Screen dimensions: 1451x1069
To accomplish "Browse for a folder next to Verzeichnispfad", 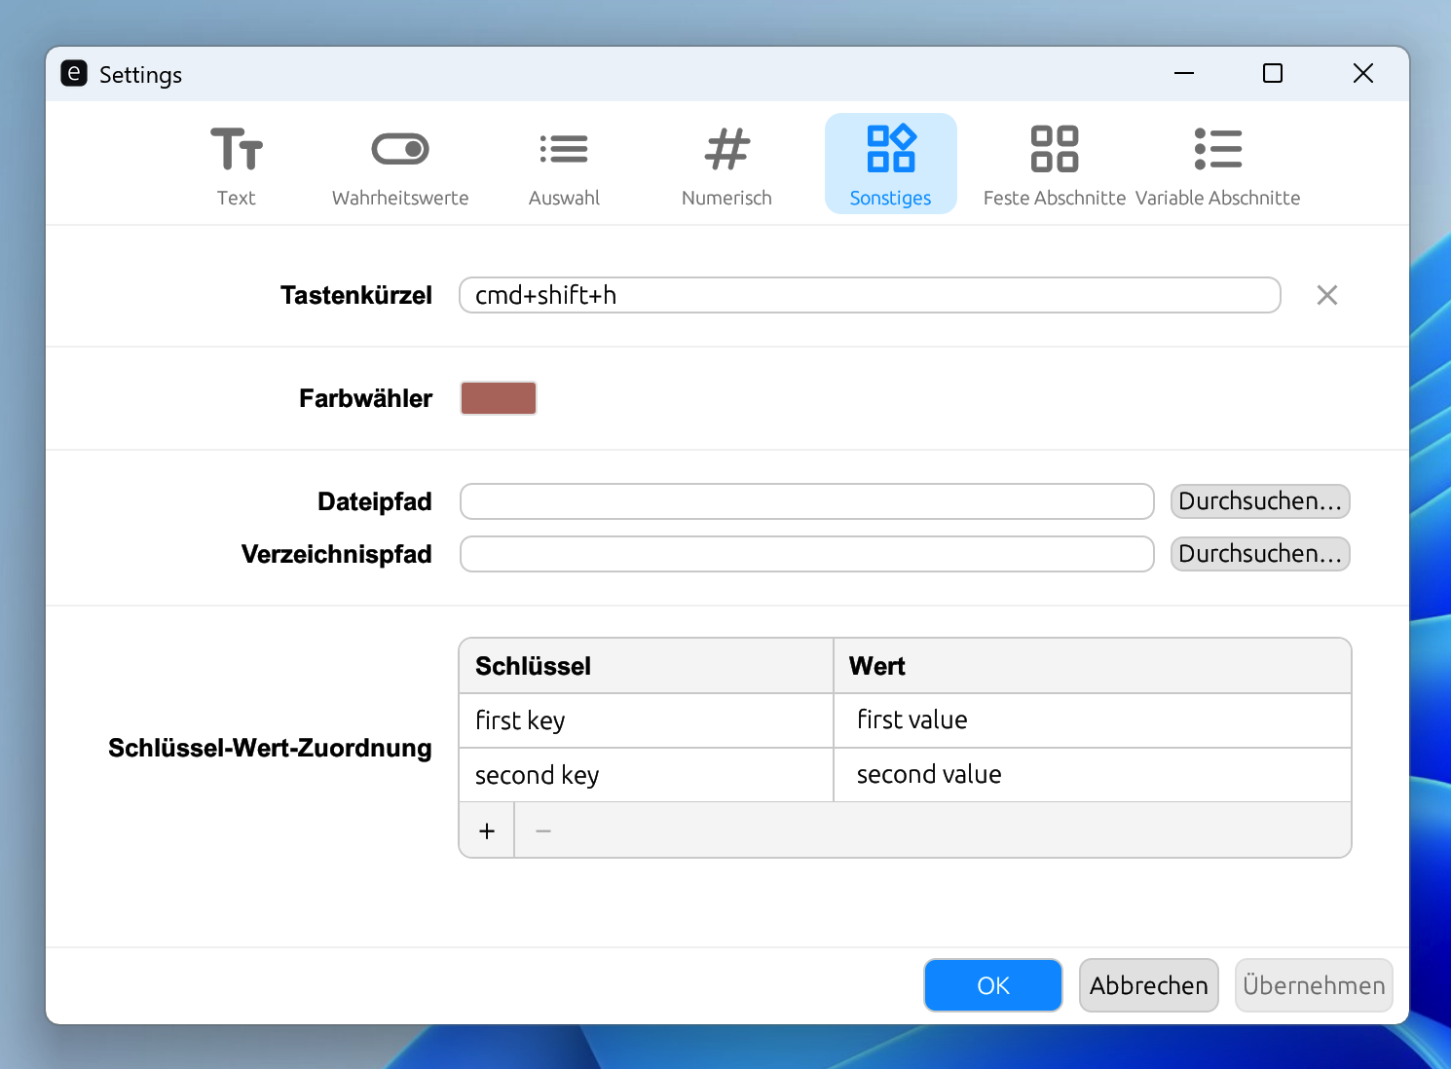I will 1260,554.
